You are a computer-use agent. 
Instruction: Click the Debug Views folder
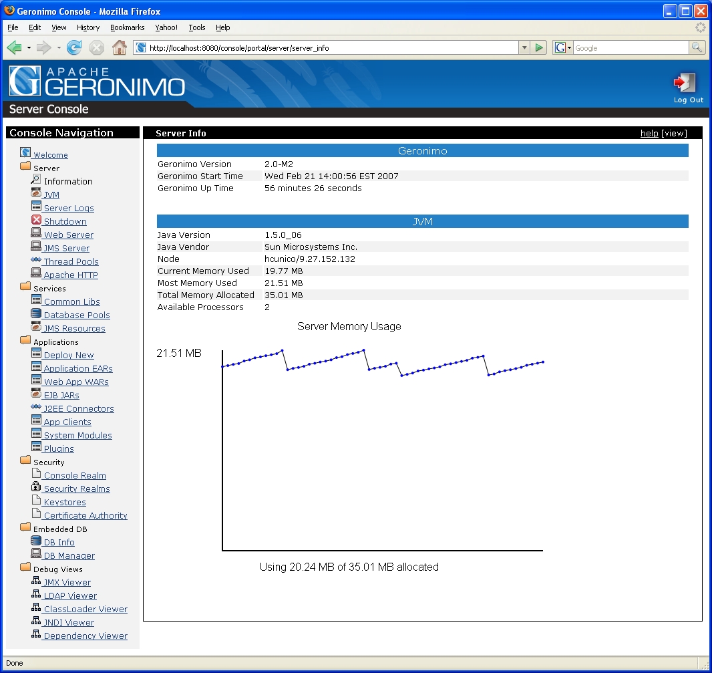25,567
